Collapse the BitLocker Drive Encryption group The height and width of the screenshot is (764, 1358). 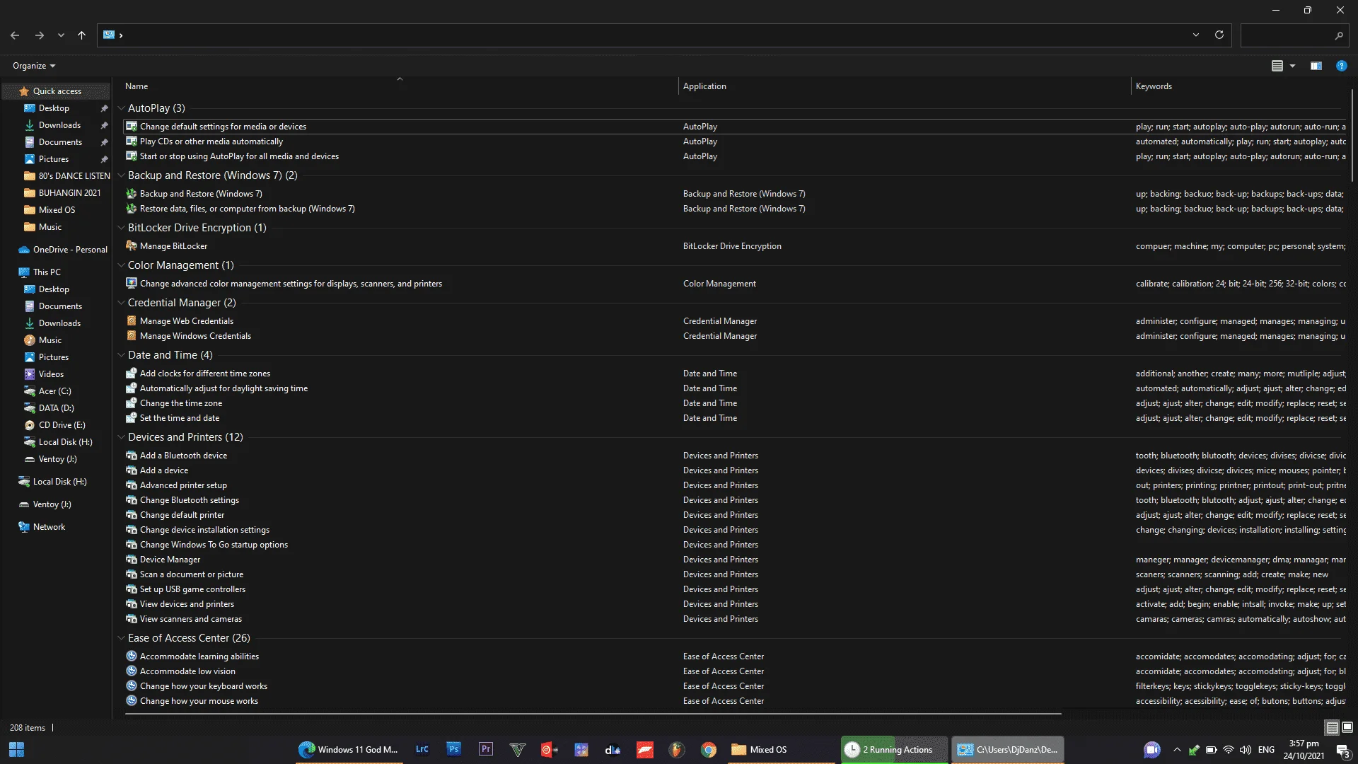click(121, 228)
